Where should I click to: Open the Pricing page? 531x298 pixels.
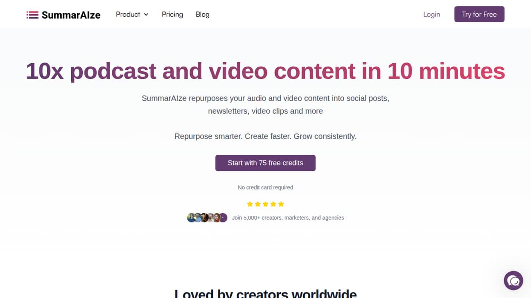pos(173,15)
